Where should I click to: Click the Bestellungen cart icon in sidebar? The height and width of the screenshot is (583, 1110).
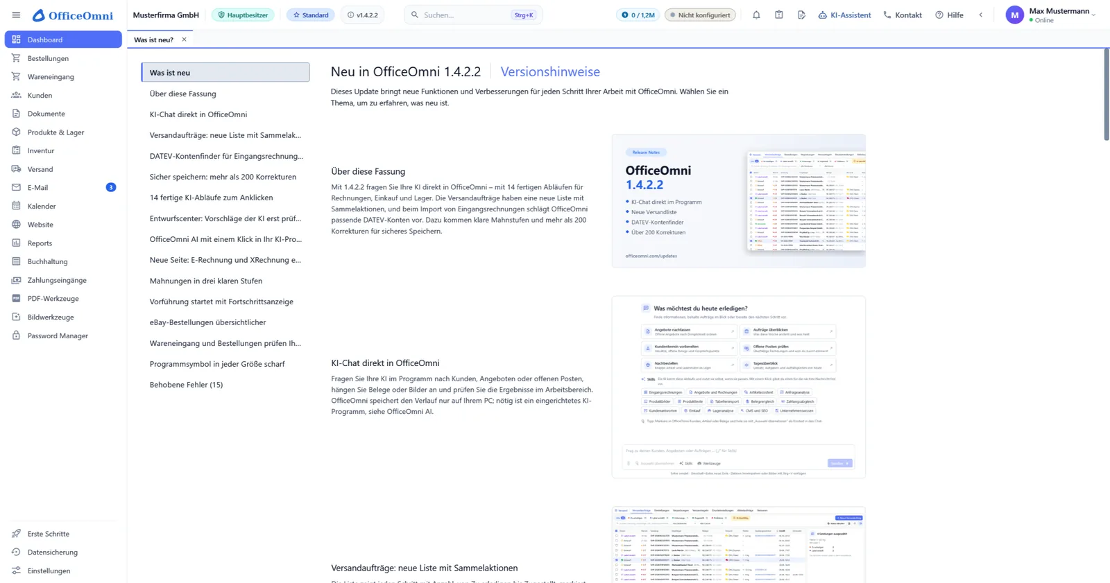point(16,58)
